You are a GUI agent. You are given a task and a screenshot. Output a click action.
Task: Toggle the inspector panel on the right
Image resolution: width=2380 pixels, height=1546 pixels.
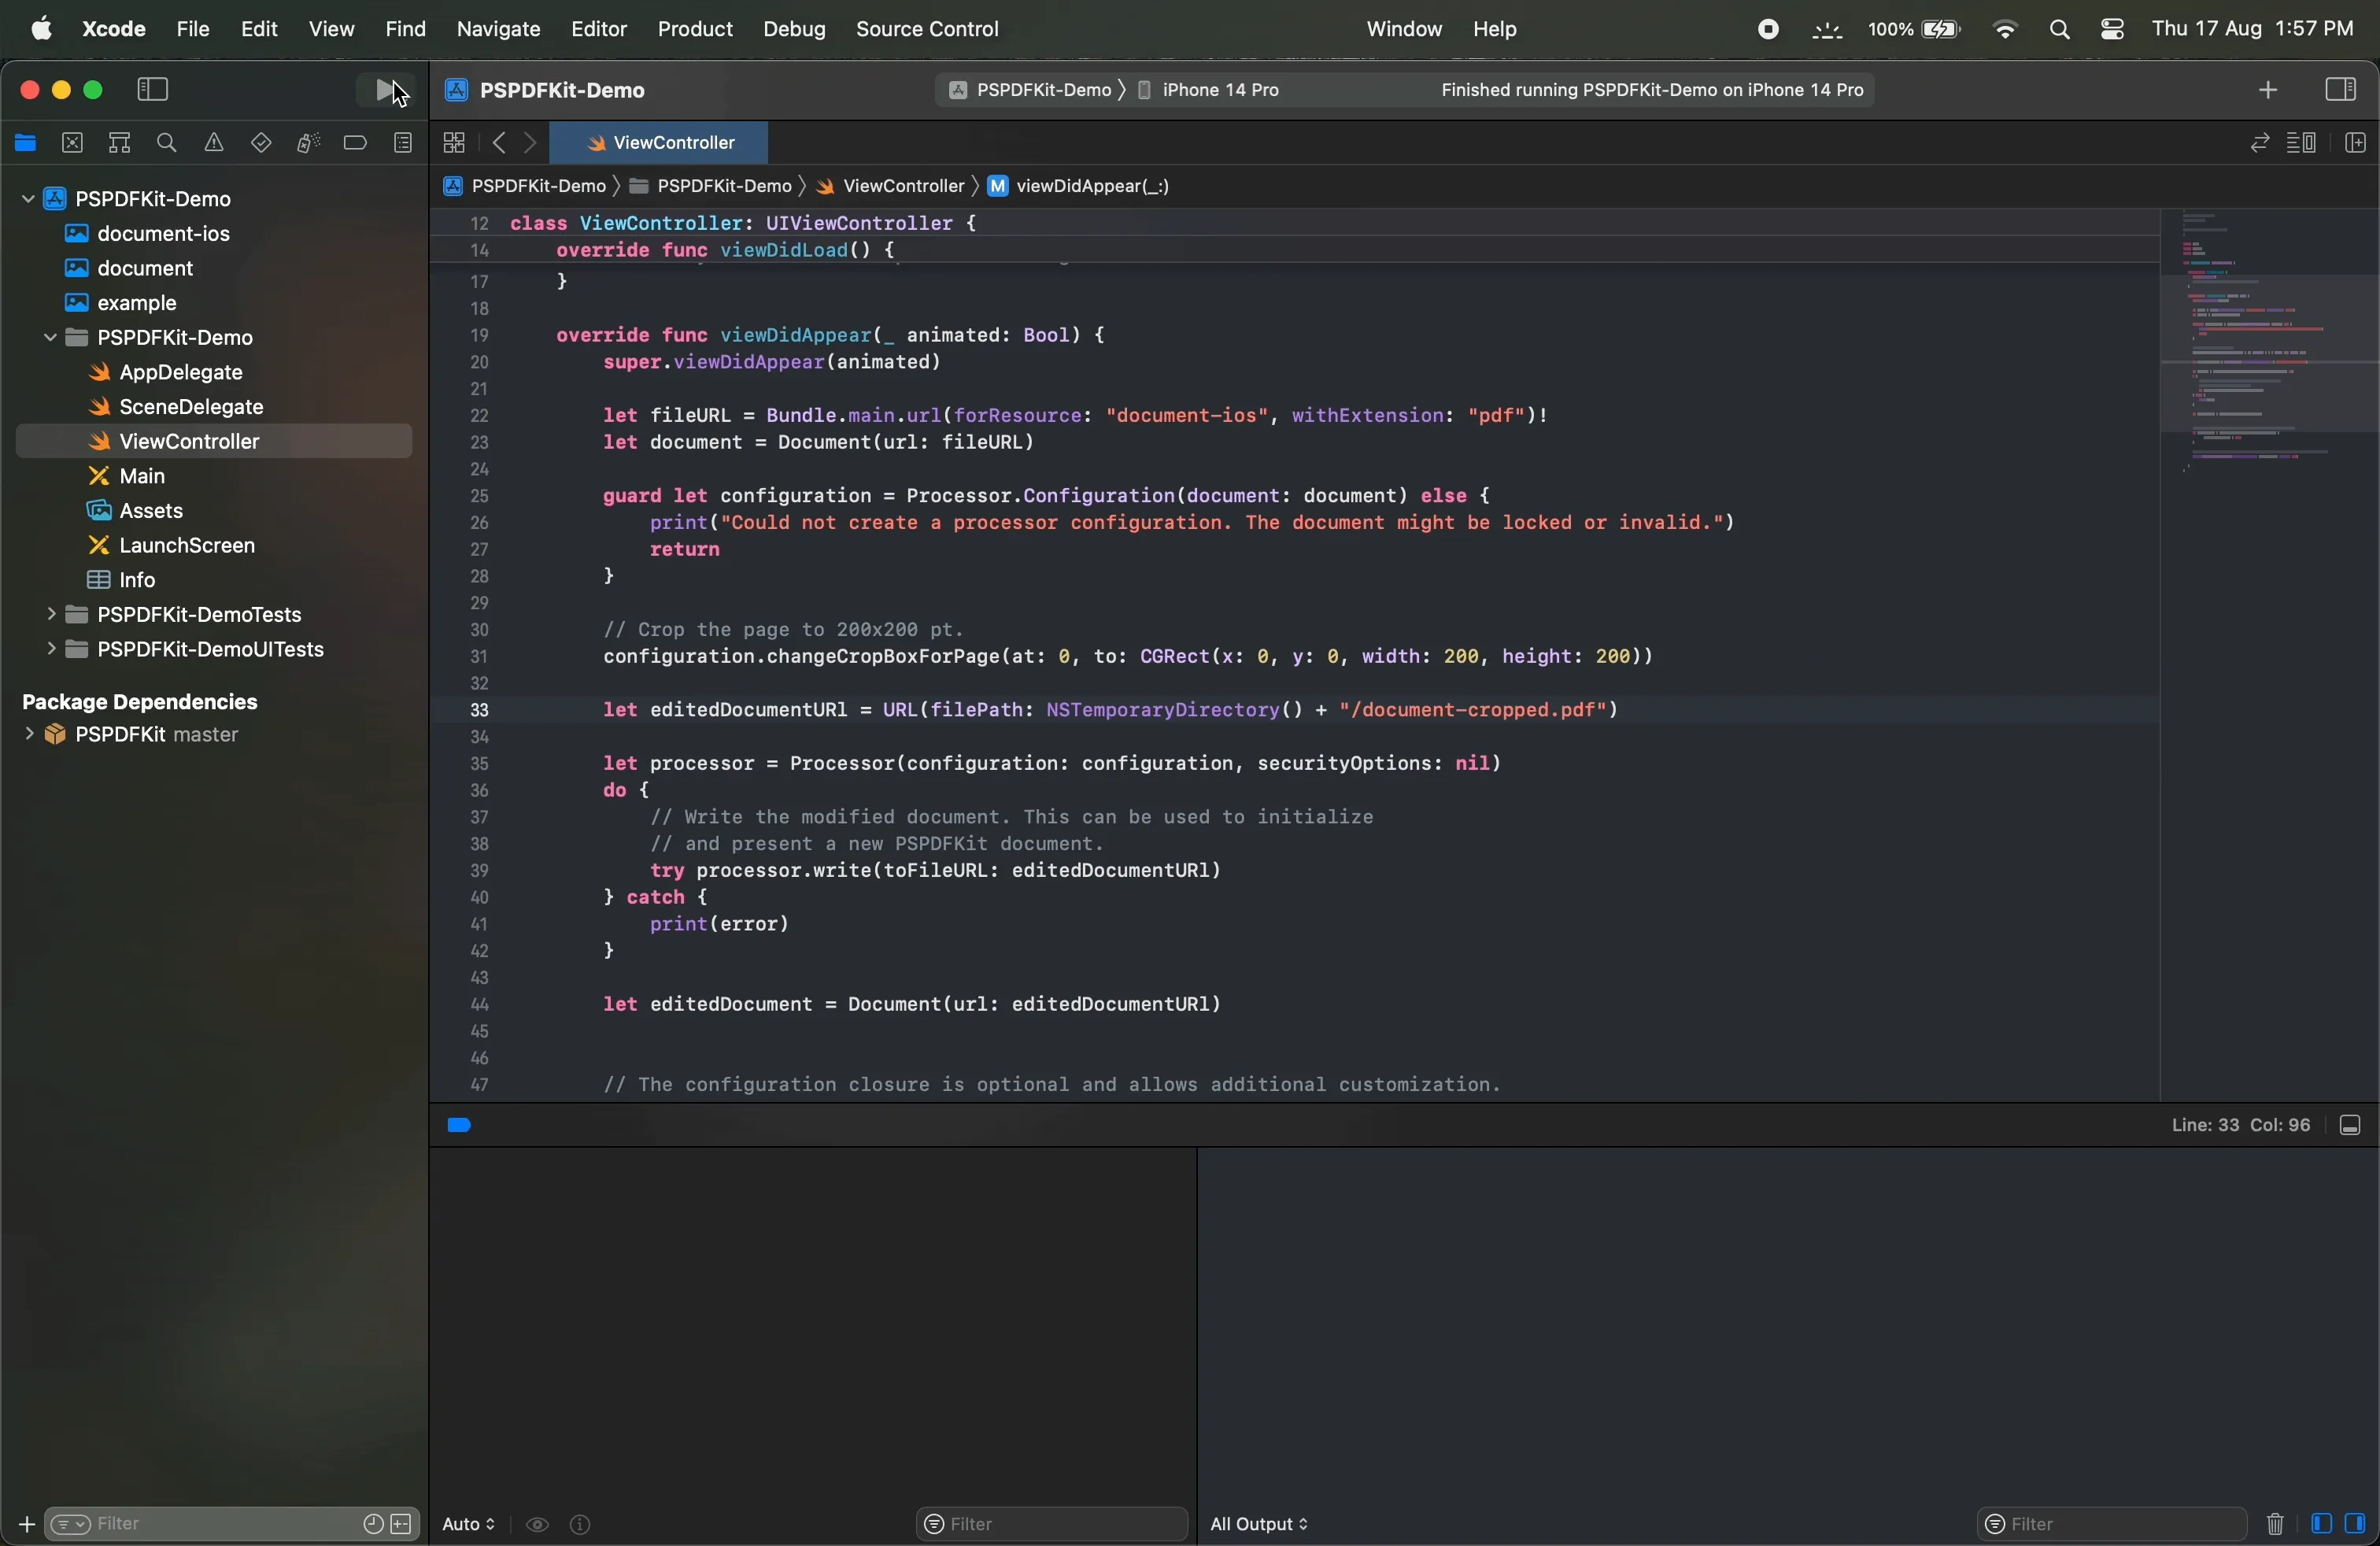tap(2340, 90)
